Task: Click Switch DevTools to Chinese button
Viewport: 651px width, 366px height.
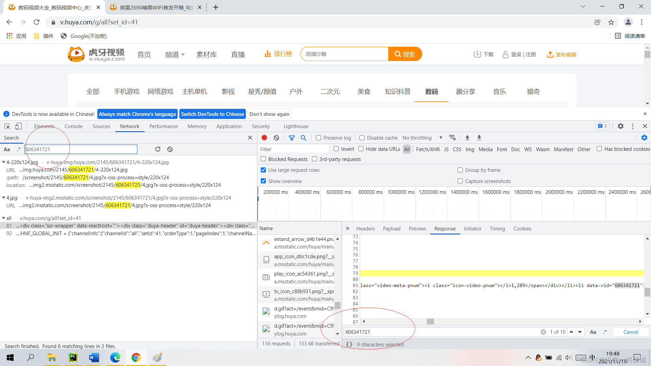Action: coord(212,114)
